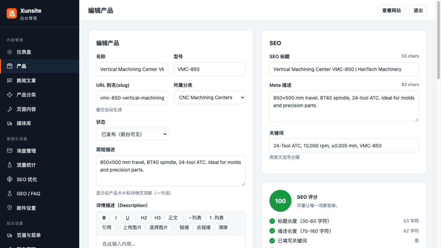Click the 名称 product name field

pyautogui.click(x=132, y=69)
